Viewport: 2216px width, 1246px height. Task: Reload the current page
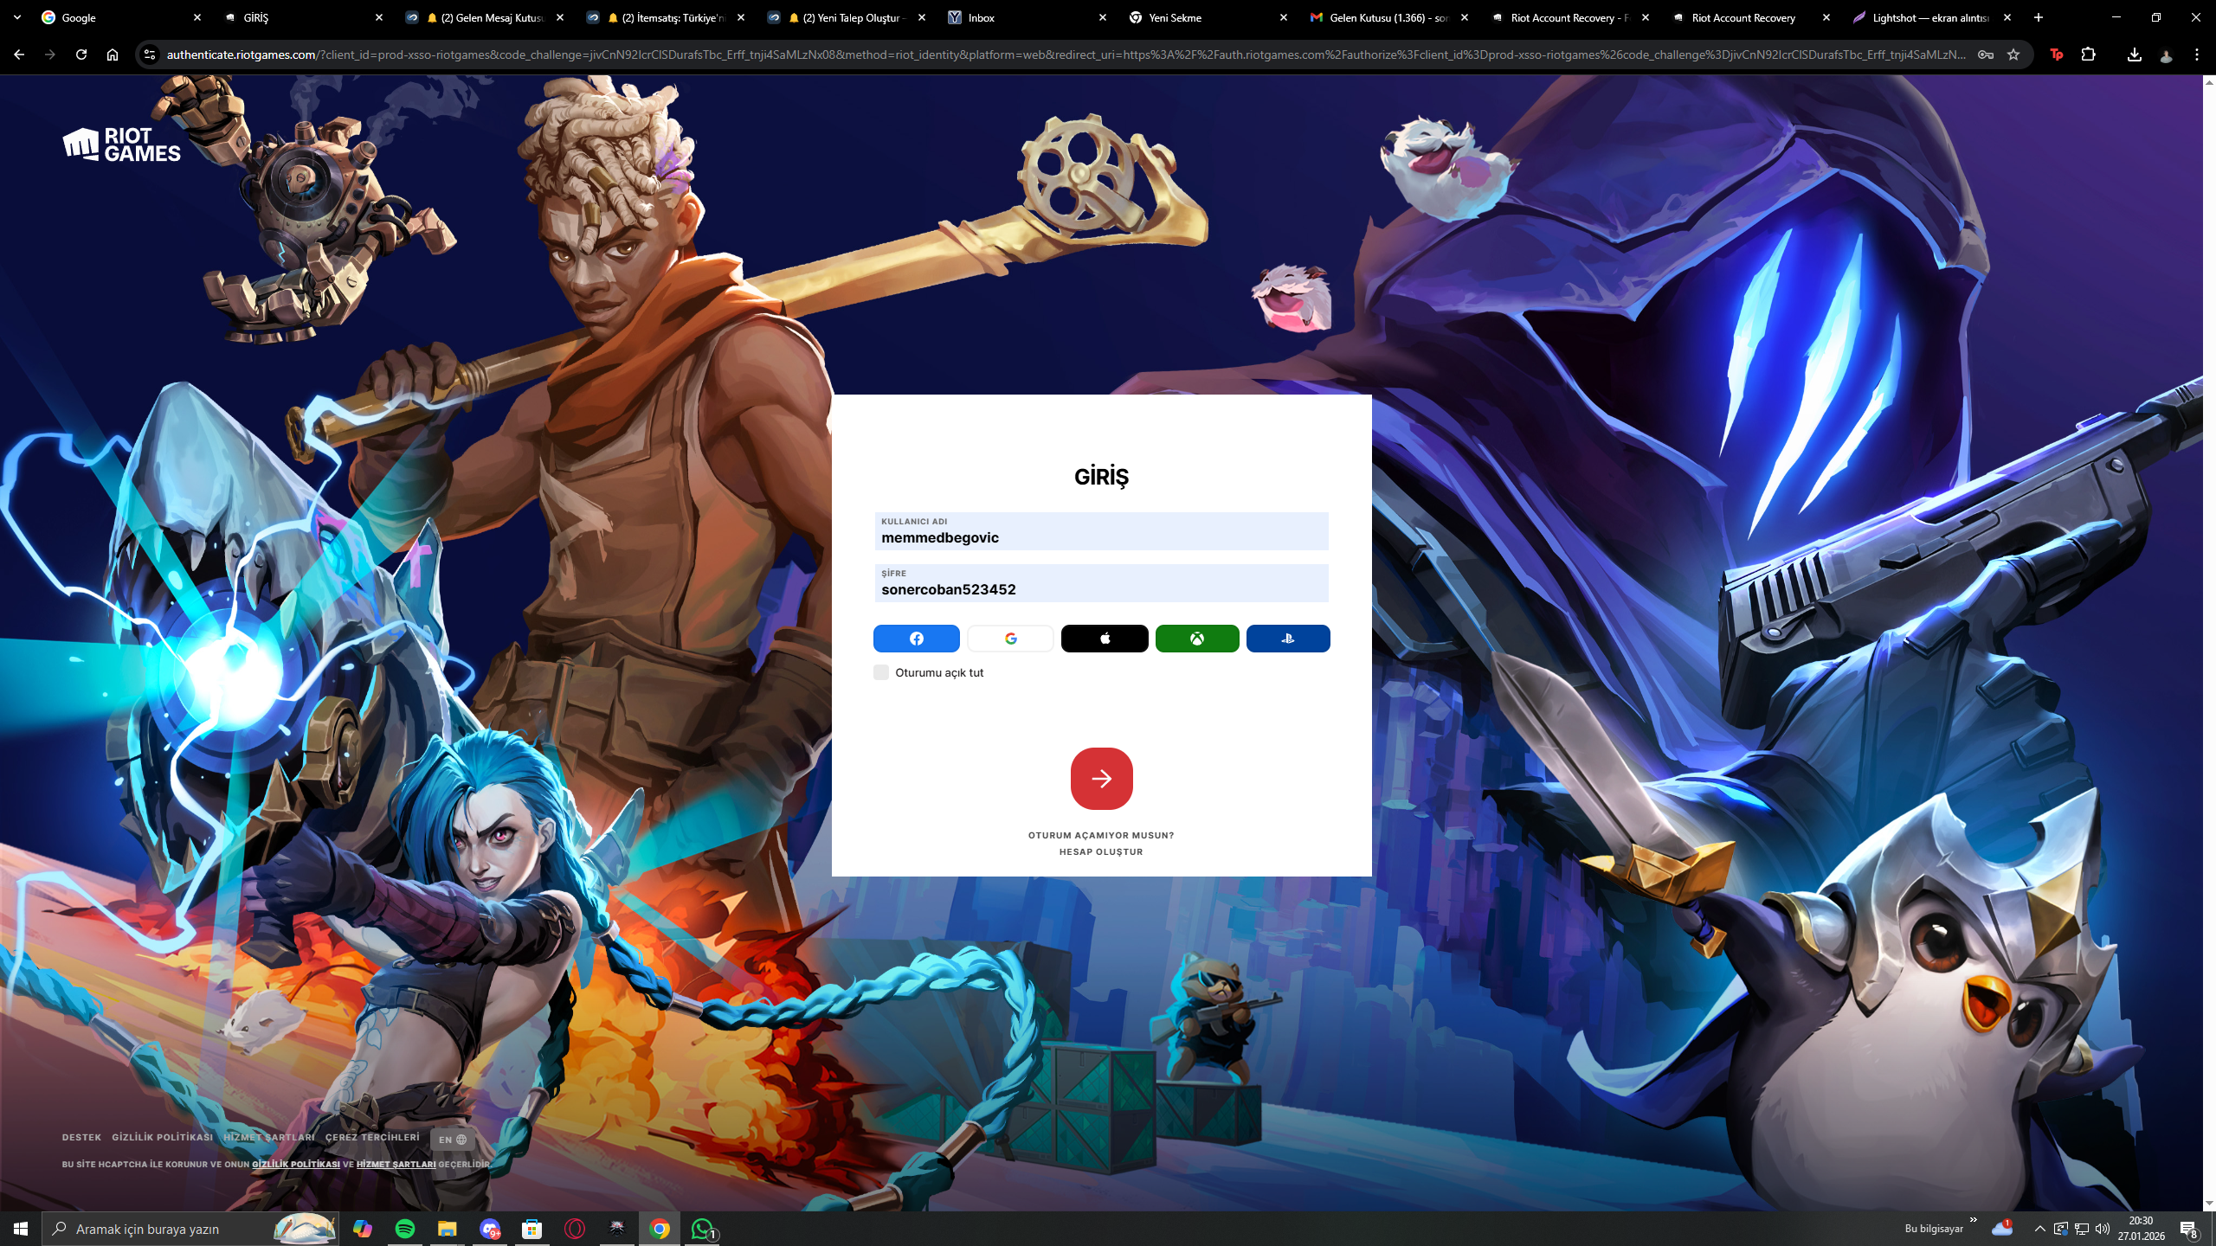(x=81, y=55)
